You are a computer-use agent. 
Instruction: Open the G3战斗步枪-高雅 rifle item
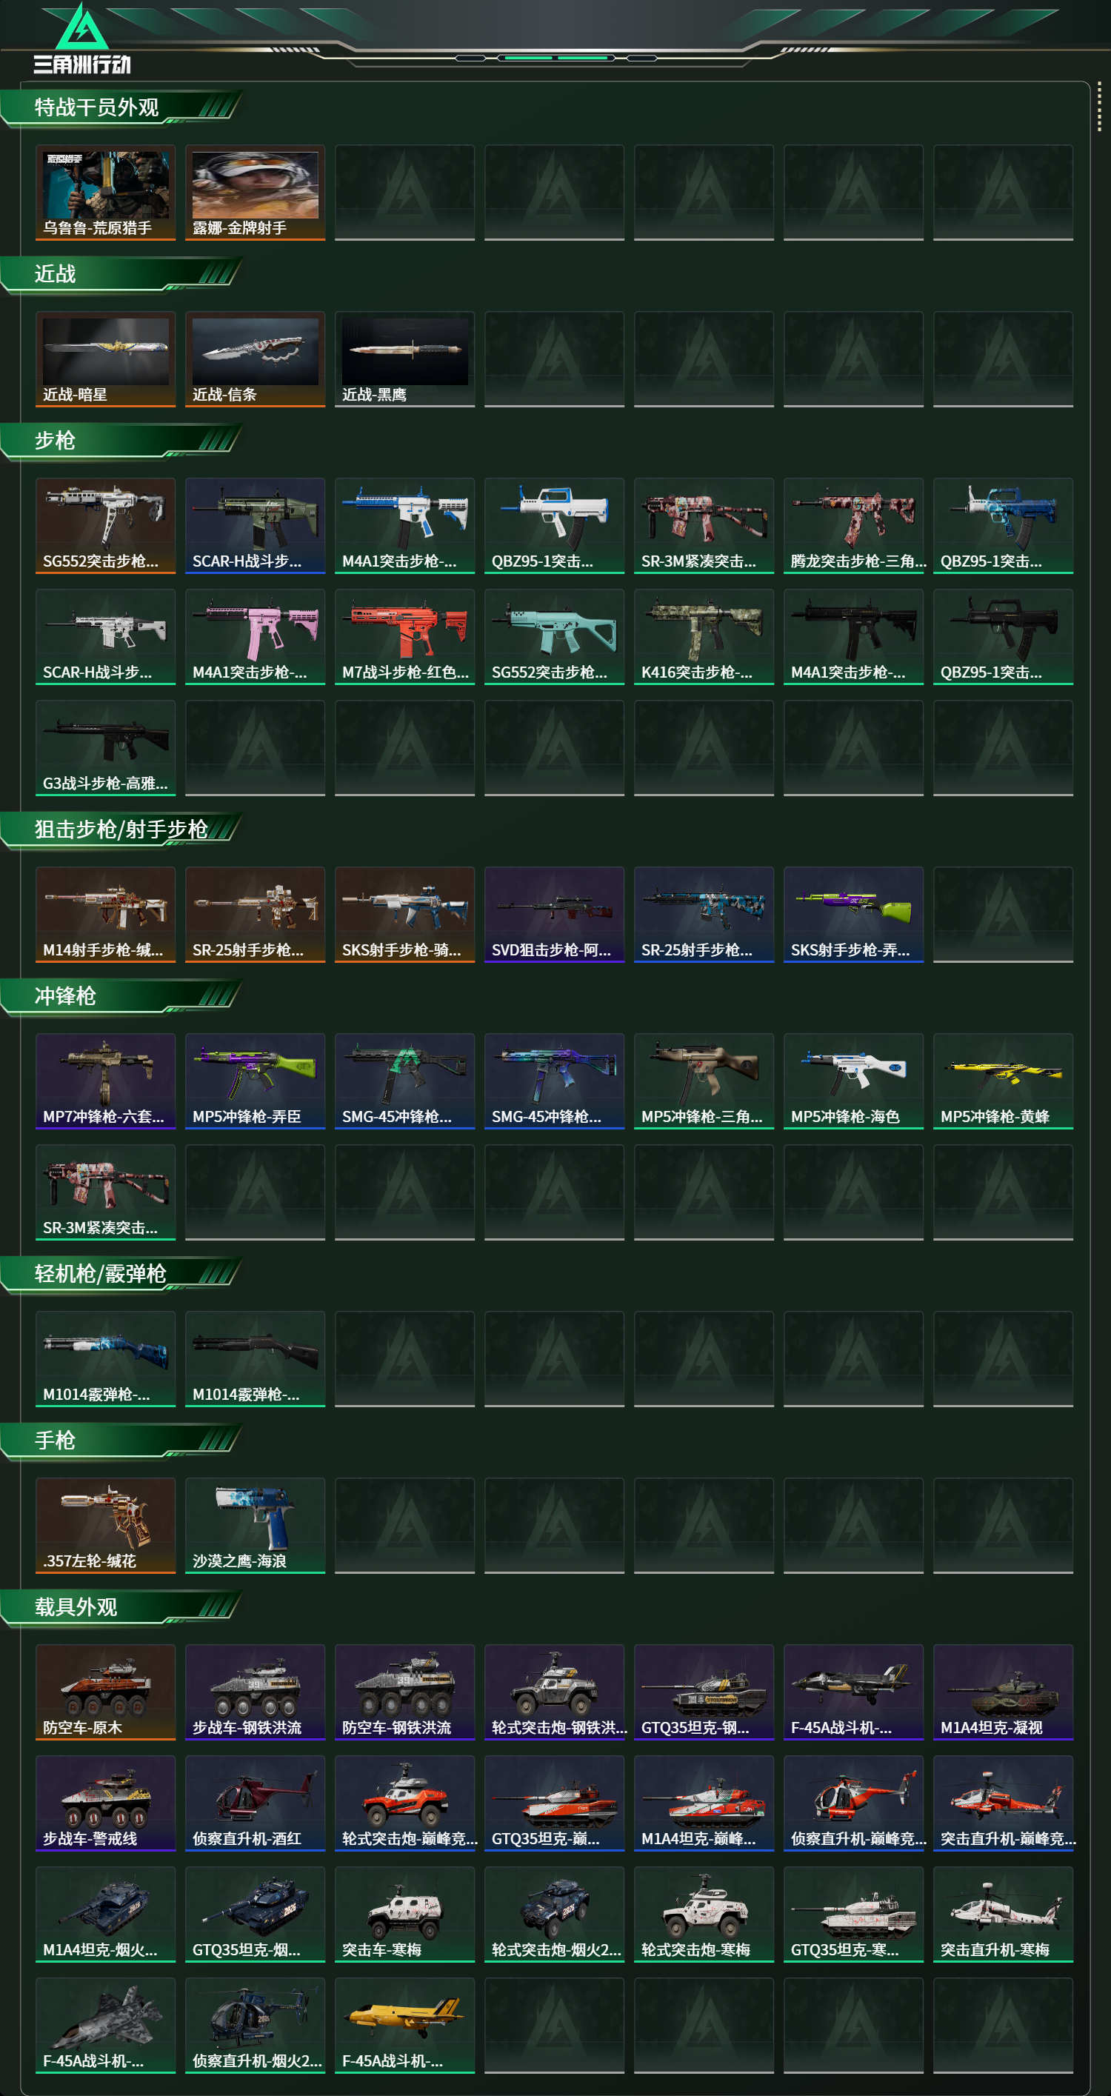coord(106,749)
